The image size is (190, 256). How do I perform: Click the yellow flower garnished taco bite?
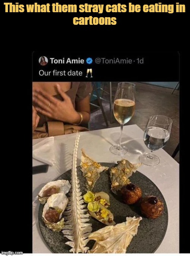click(x=98, y=208)
